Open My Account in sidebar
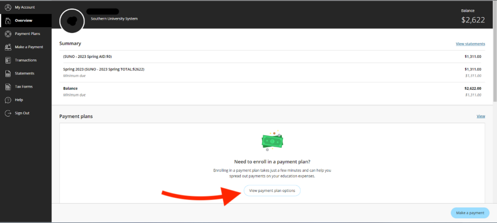 pyautogui.click(x=26, y=7)
